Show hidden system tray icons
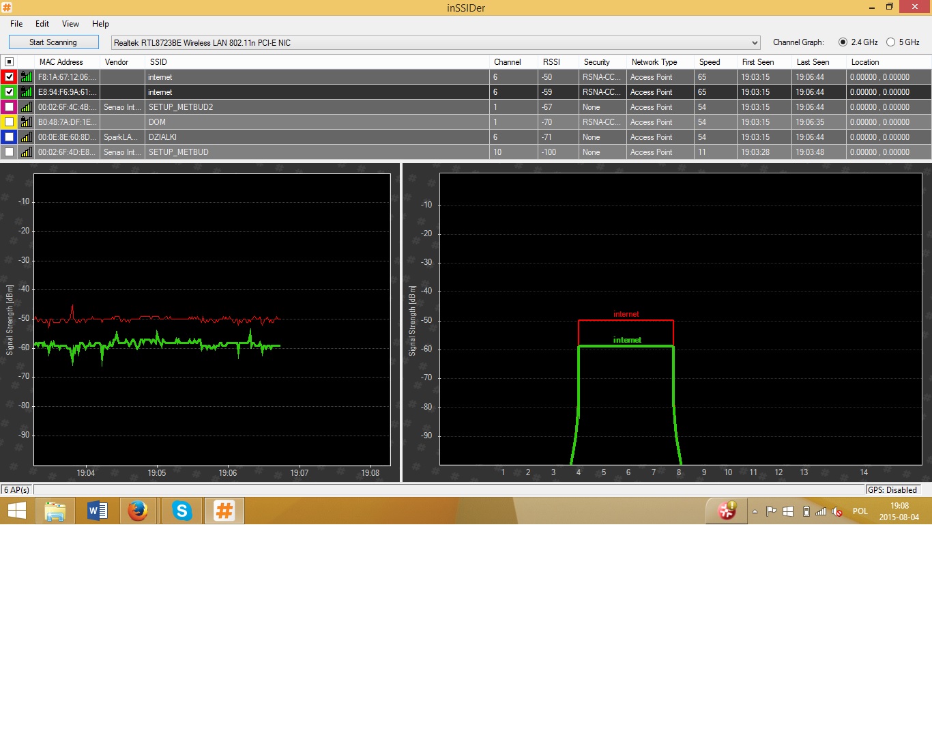Image resolution: width=932 pixels, height=755 pixels. pyautogui.click(x=755, y=511)
